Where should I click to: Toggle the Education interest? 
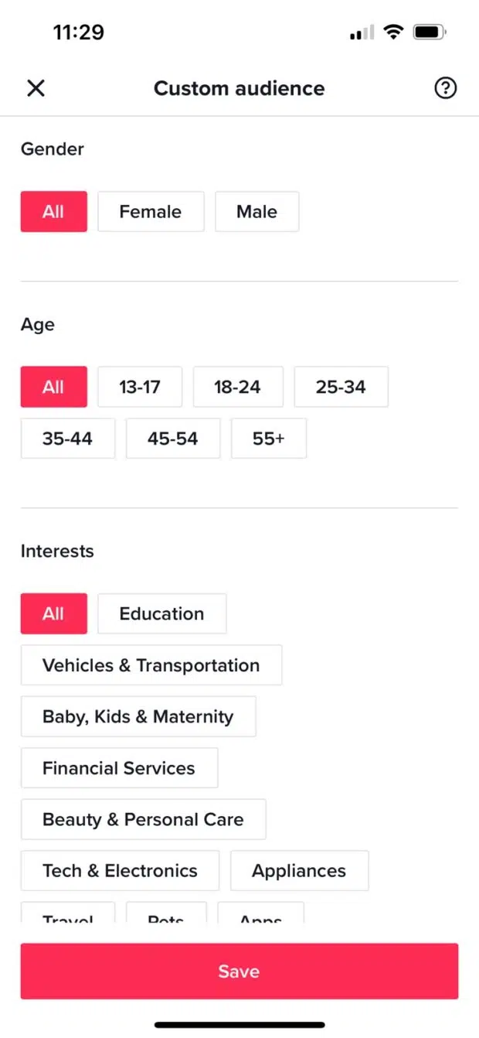161,613
